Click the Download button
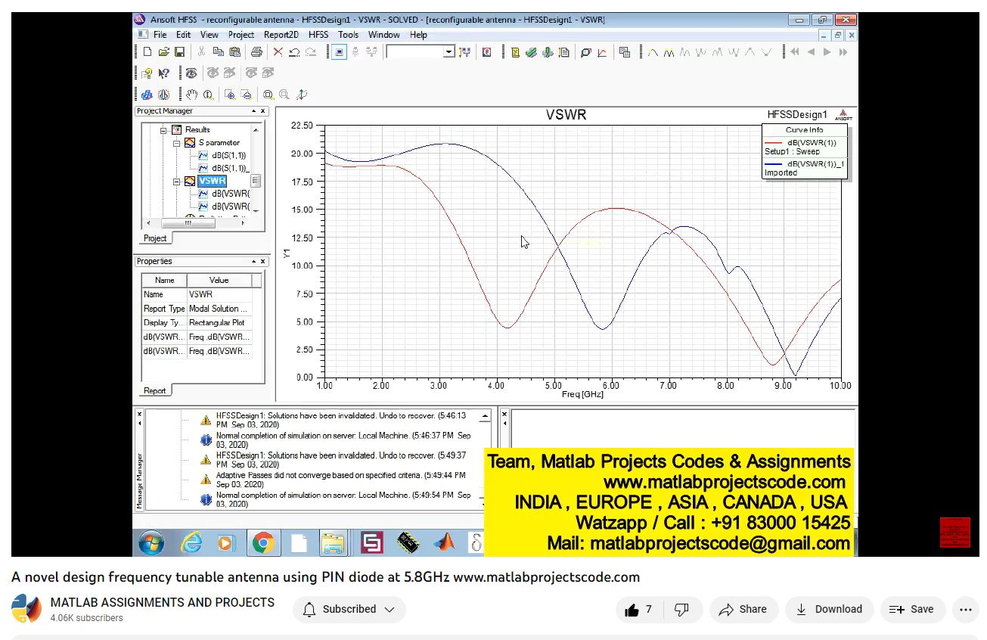 [829, 609]
